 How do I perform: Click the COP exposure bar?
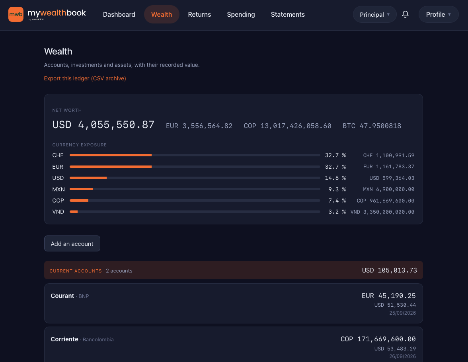click(x=195, y=200)
